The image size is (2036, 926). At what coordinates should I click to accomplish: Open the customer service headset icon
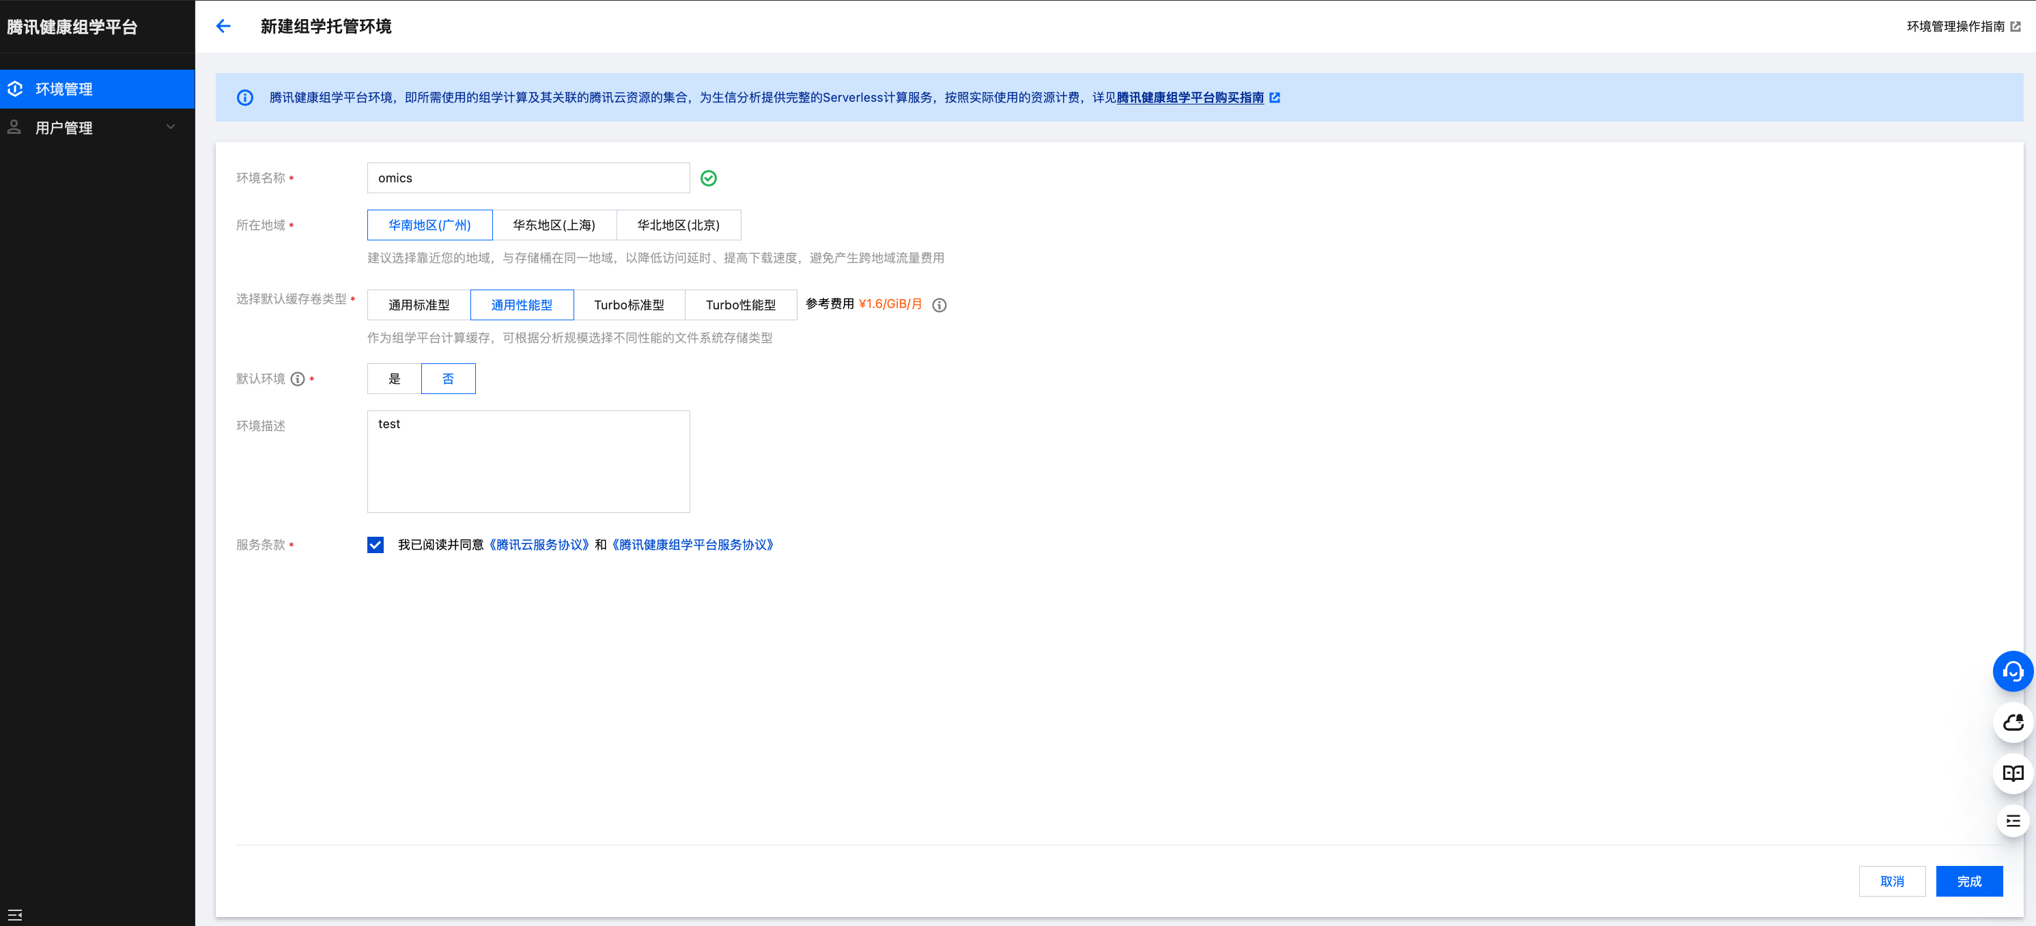coord(2011,671)
